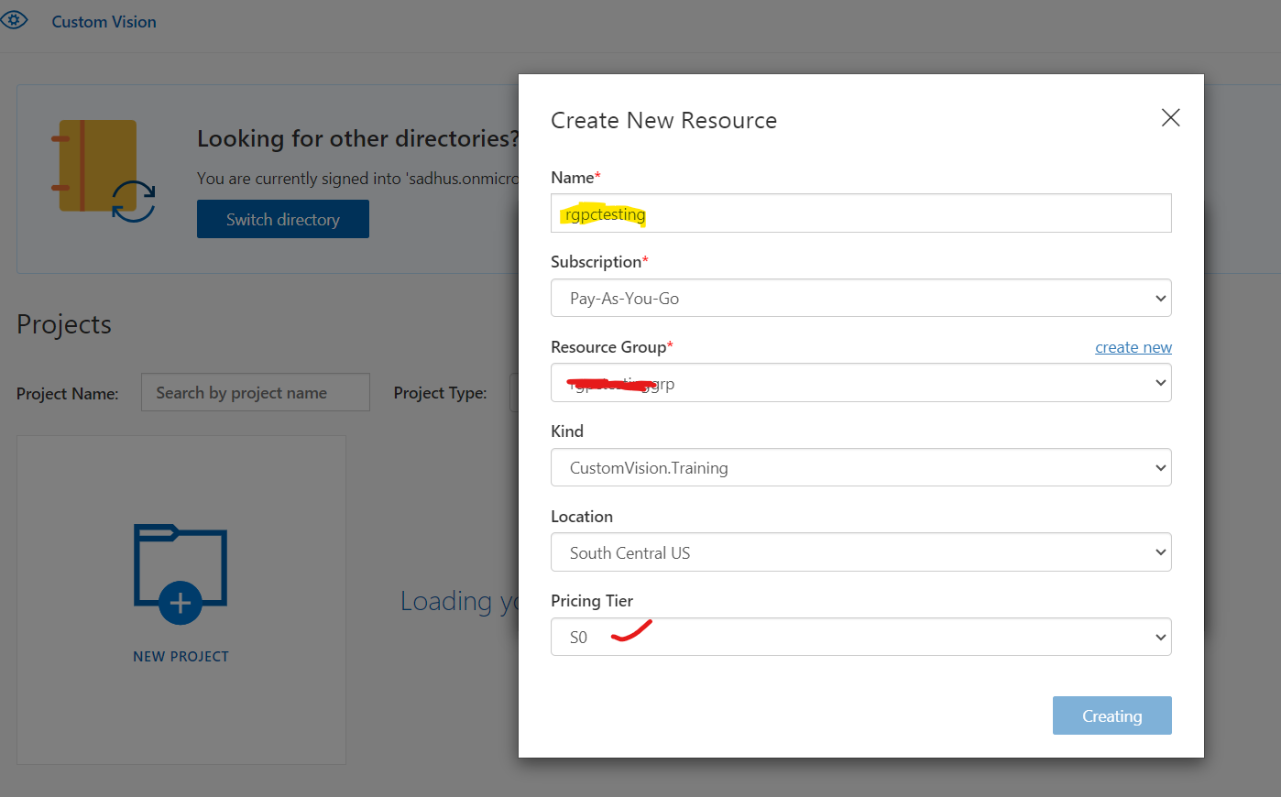Click the Name input field

pos(860,213)
